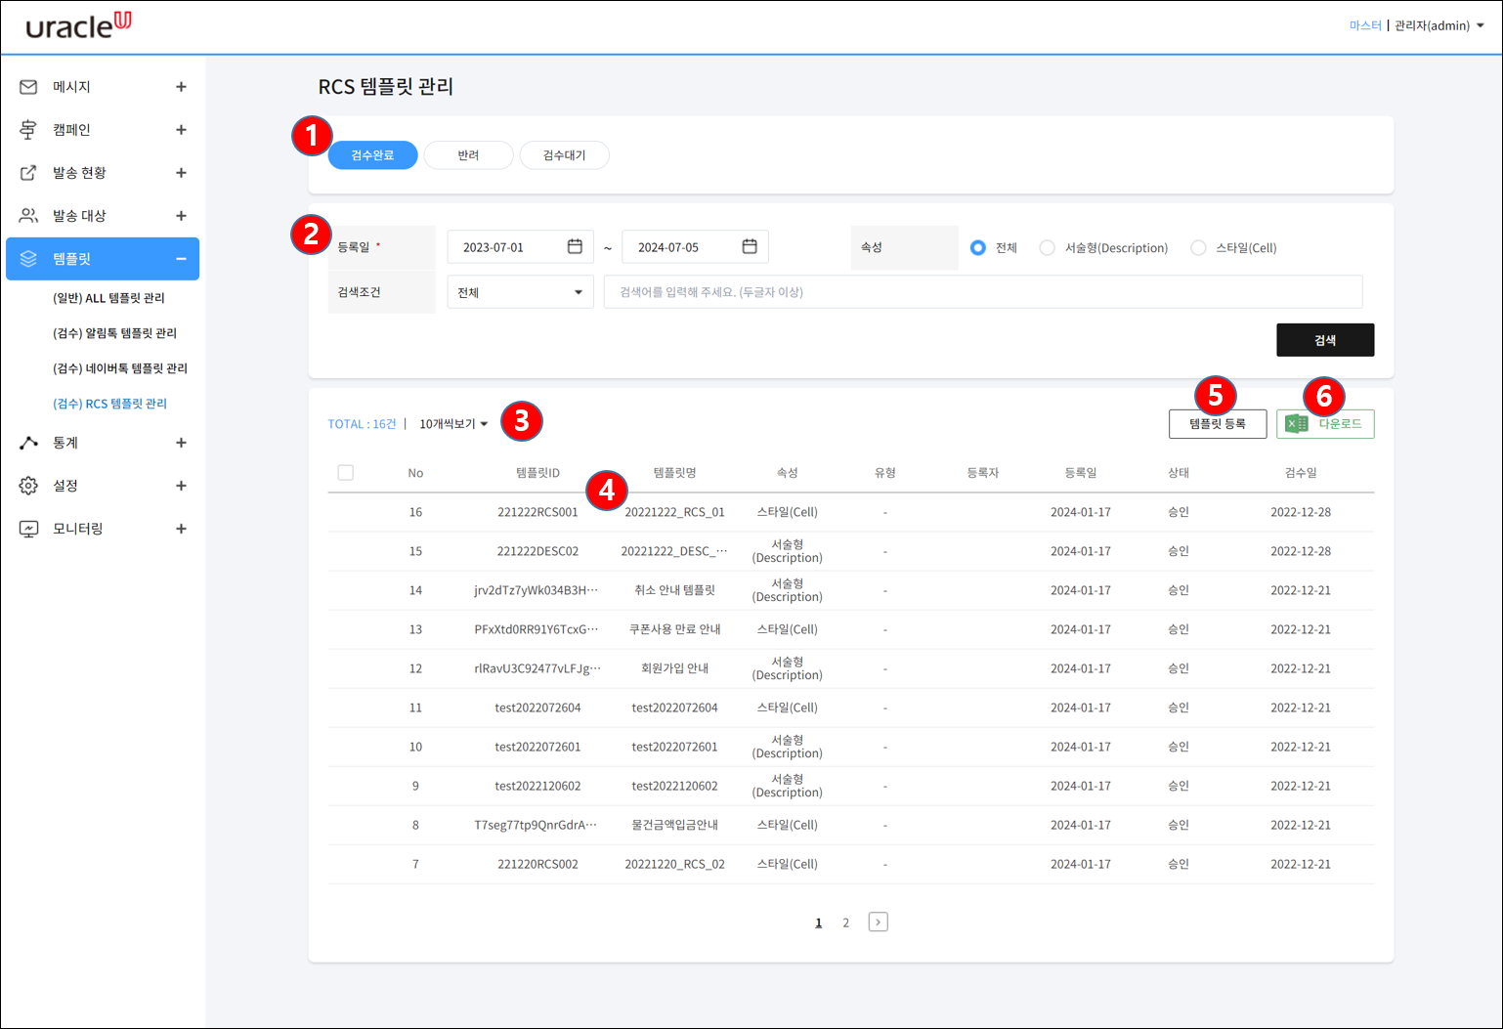The image size is (1503, 1029).
Task: Open (일반) ALL 템플릿 관리 menu
Action: point(108,298)
